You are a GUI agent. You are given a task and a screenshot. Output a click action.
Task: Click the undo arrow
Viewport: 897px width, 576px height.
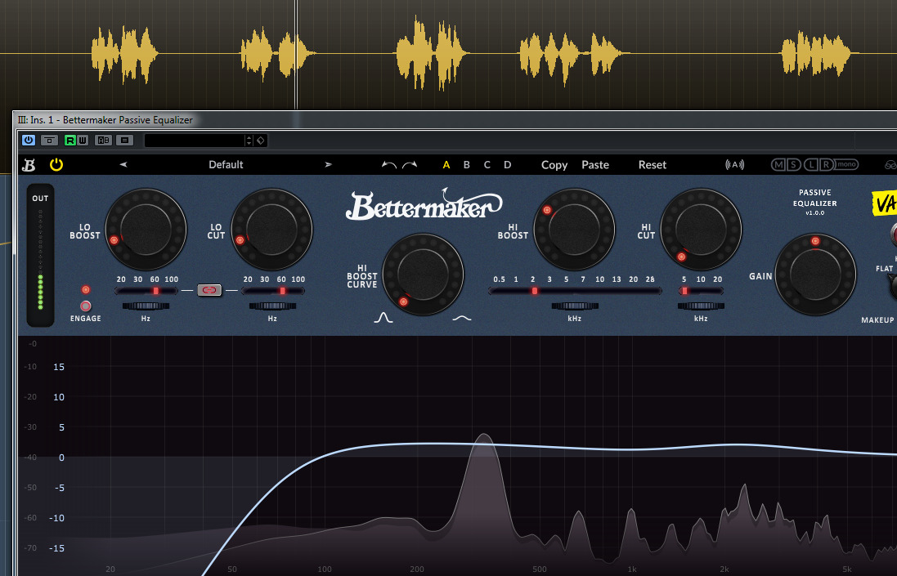coord(389,165)
